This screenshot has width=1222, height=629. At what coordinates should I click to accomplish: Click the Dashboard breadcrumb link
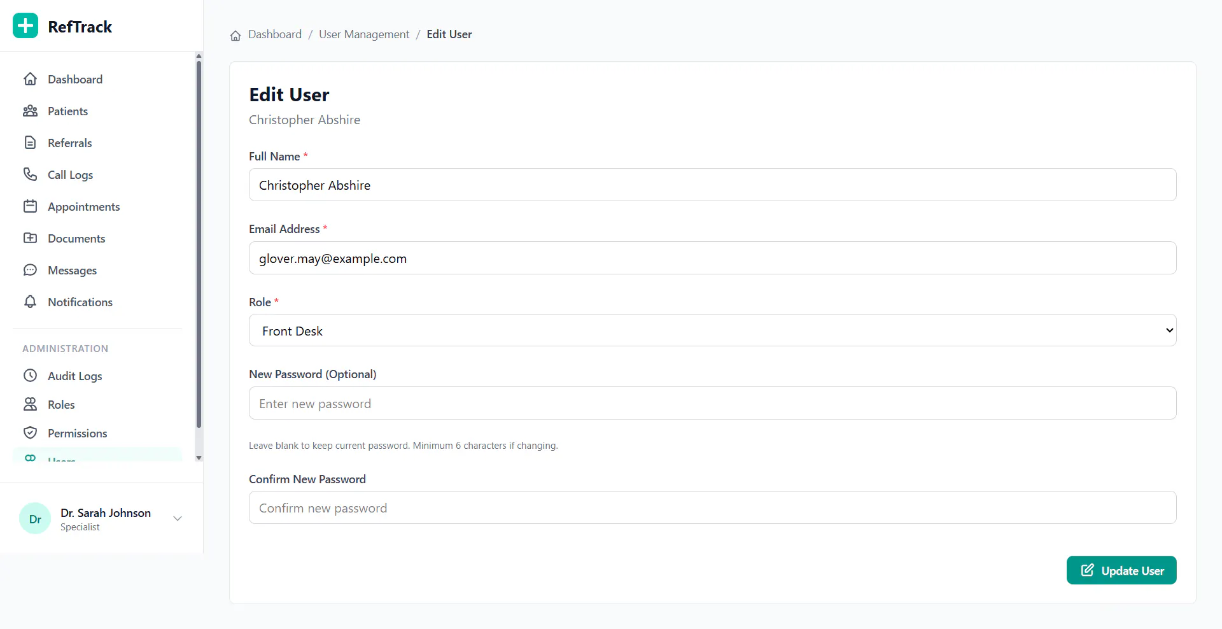(x=275, y=34)
